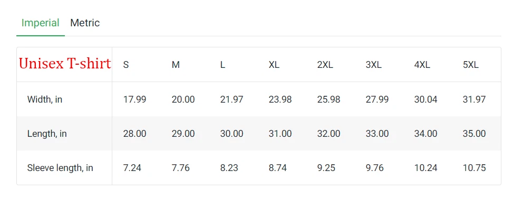Click the length value 31.00
513x201 pixels.
click(280, 134)
